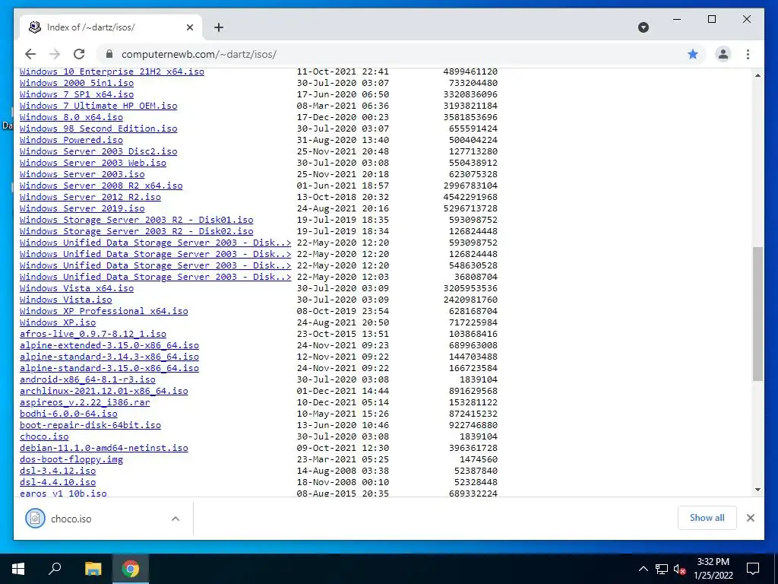Click Windows_Storage_Server_2003_R2 Disk01.iso link

pos(137,220)
